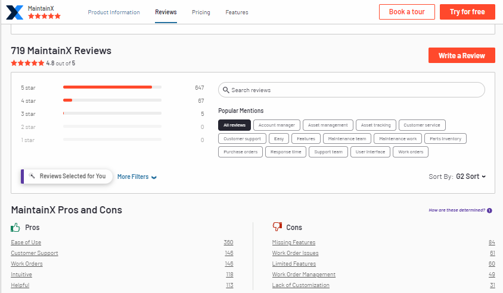Open the Work Orders pro link
503x293 pixels.
click(x=27, y=264)
